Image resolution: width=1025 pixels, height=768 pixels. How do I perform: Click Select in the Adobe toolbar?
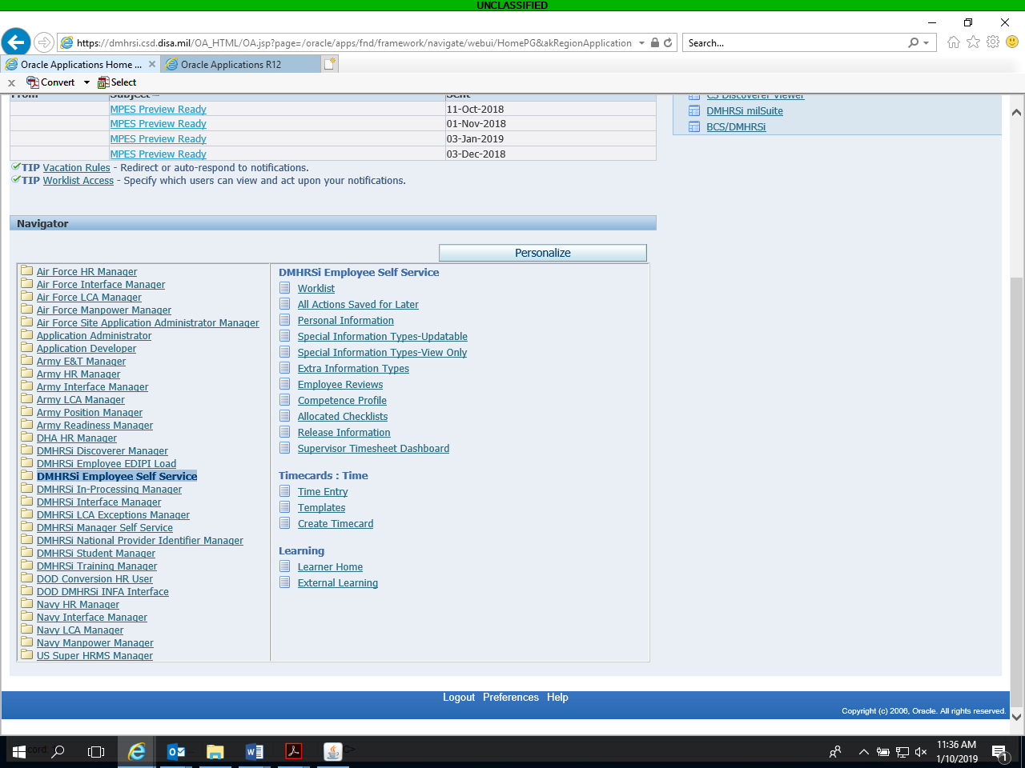117,82
